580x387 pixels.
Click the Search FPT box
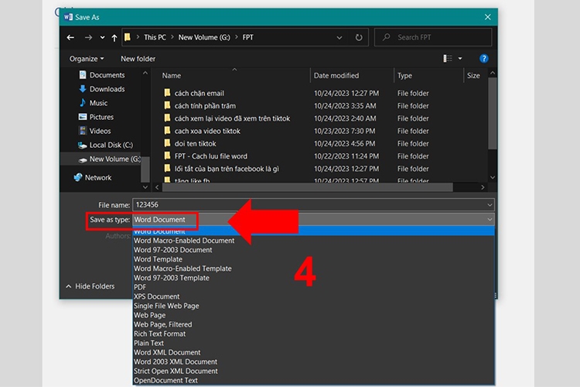433,37
